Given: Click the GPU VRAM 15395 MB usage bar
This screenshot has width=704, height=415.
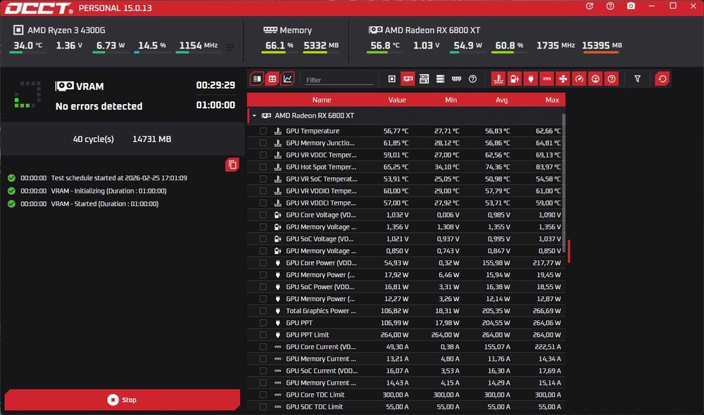Looking at the screenshot, I should [601, 53].
